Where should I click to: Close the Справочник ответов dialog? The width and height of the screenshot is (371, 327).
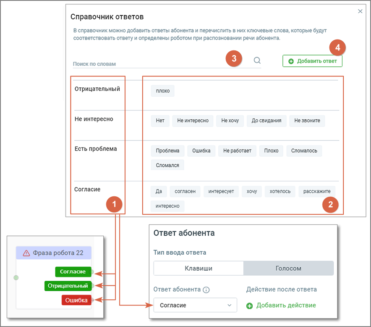pos(360,11)
